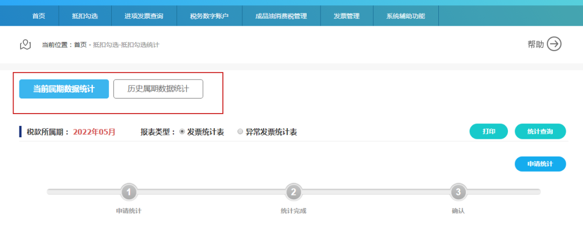
Task: Switch to 历史属期数据统计 tab
Action: [158, 89]
